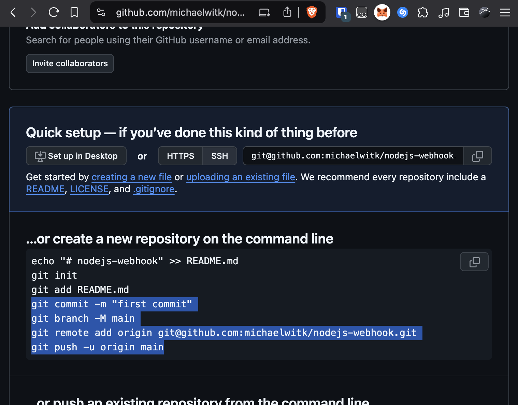Click '...or create a new repository' heading
This screenshot has width=518, height=405.
click(179, 239)
